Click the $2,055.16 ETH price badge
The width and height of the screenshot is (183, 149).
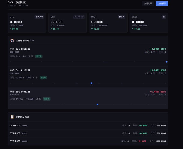[x=79, y=17]
